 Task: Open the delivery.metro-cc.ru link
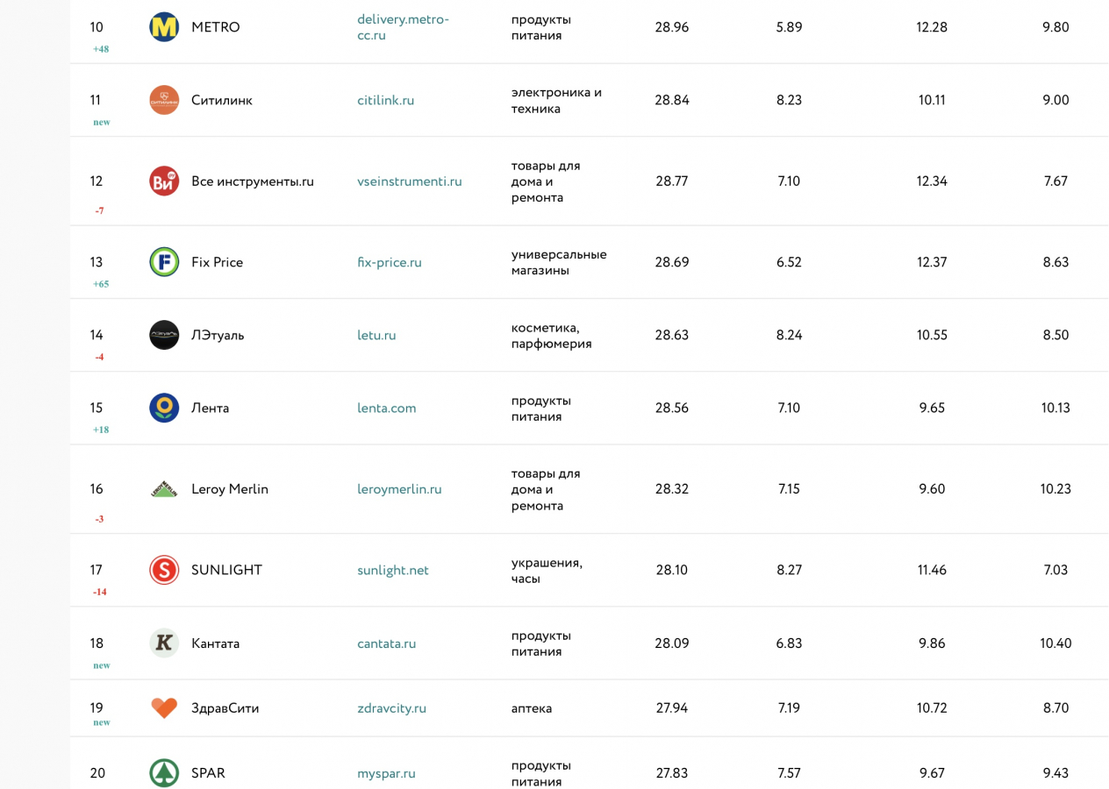click(403, 27)
